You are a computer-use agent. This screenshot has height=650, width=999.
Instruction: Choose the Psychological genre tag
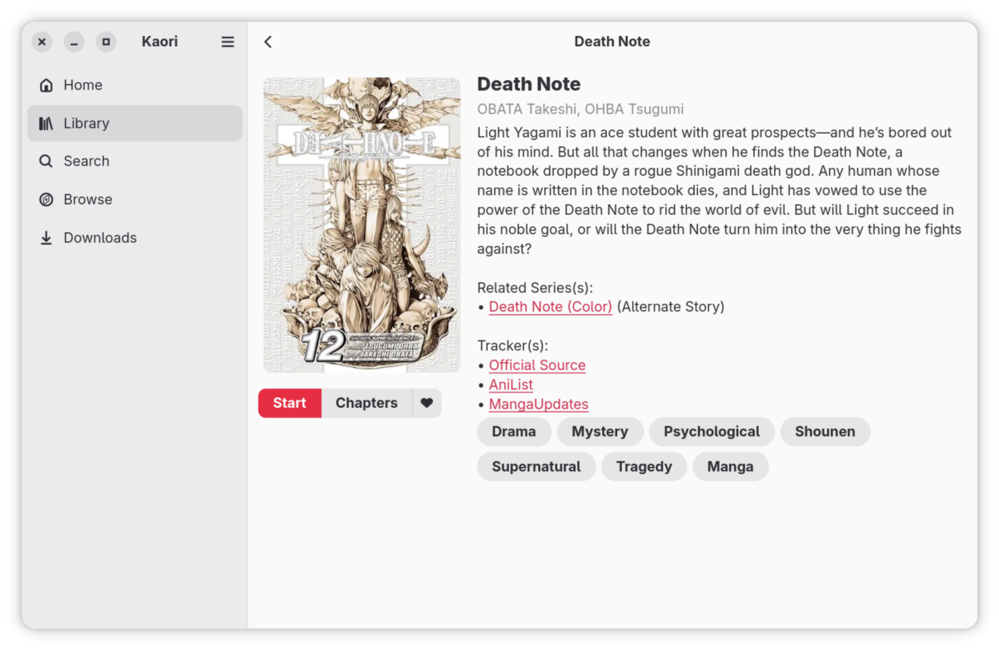(712, 432)
